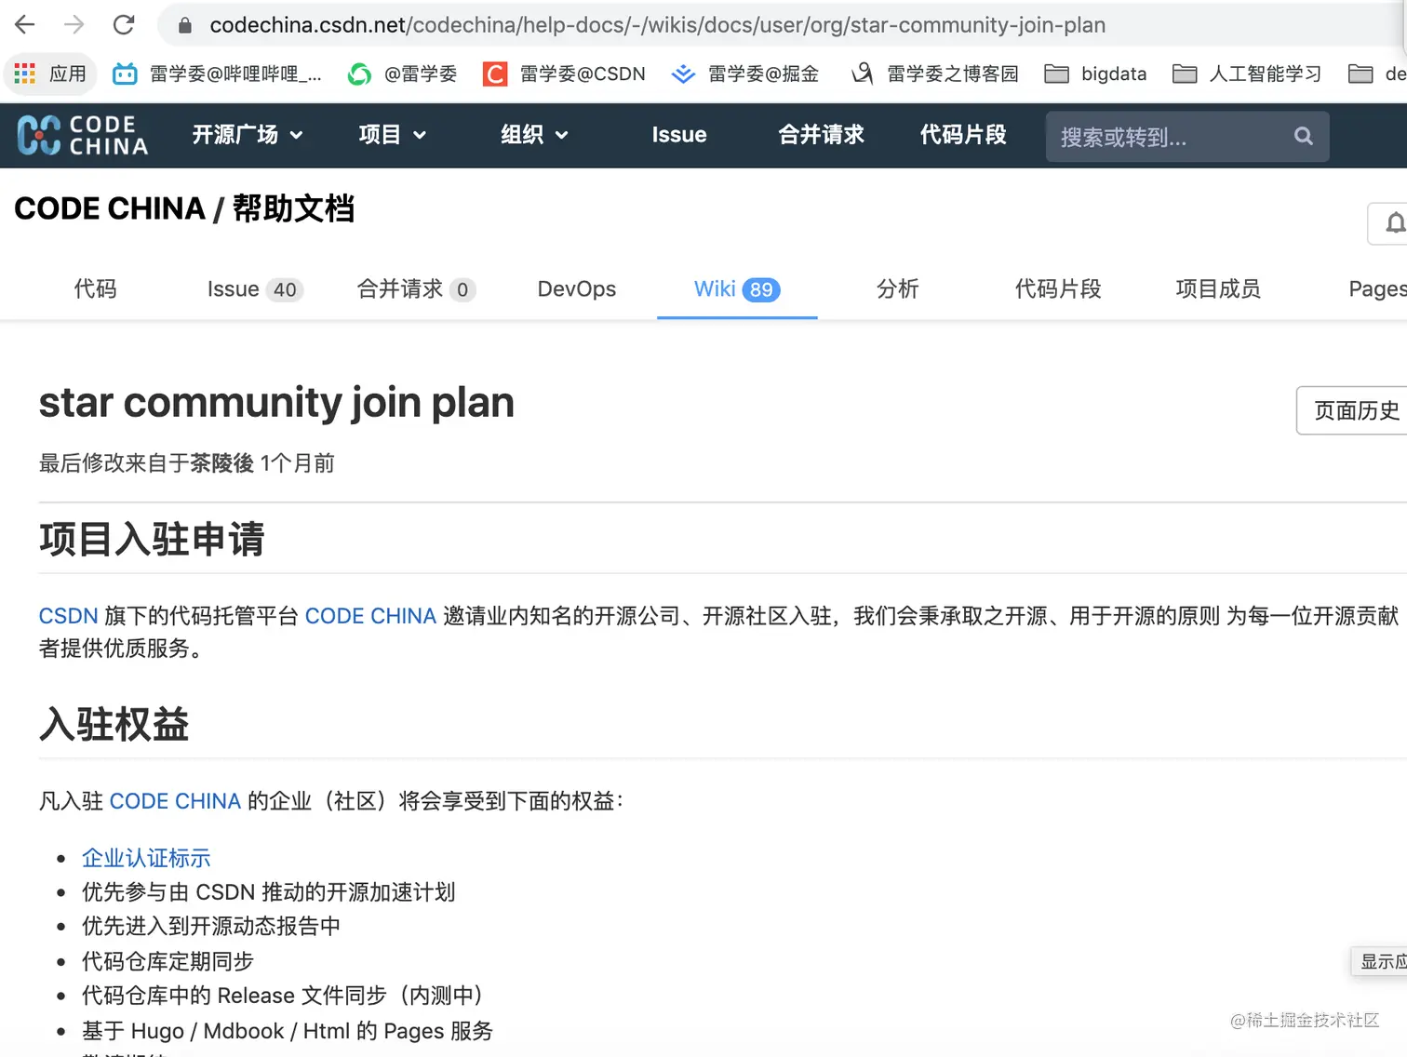Open the 开源广场 dropdown menu
The image size is (1407, 1057).
click(247, 135)
